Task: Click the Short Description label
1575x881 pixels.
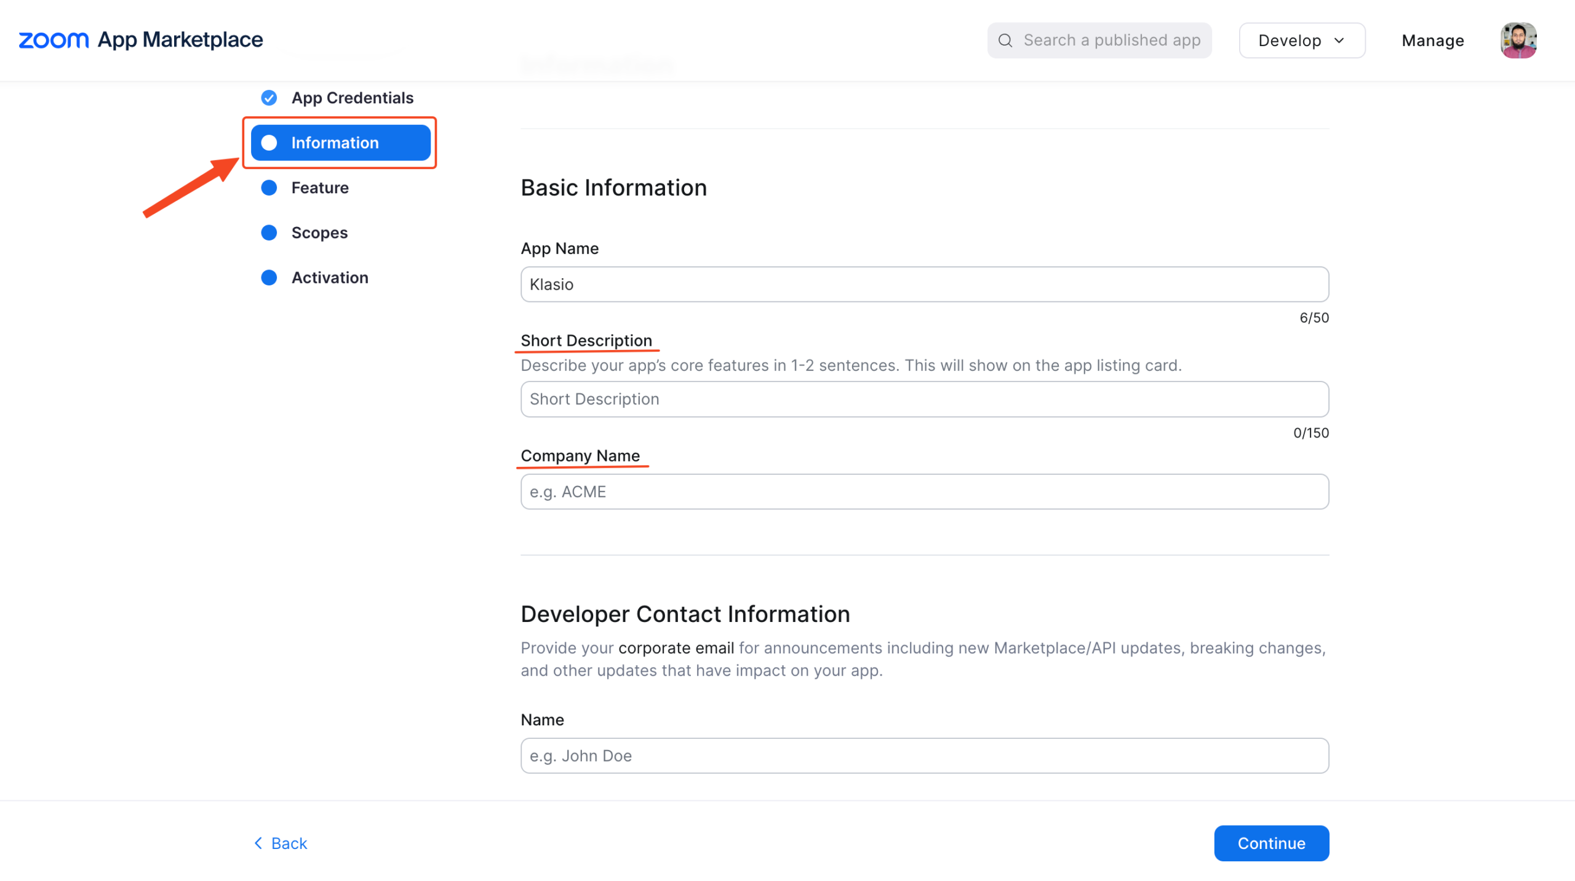Action: [x=586, y=340]
